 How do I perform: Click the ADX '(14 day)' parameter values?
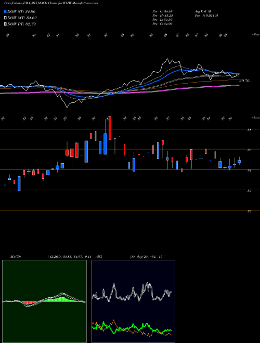pos(146,257)
